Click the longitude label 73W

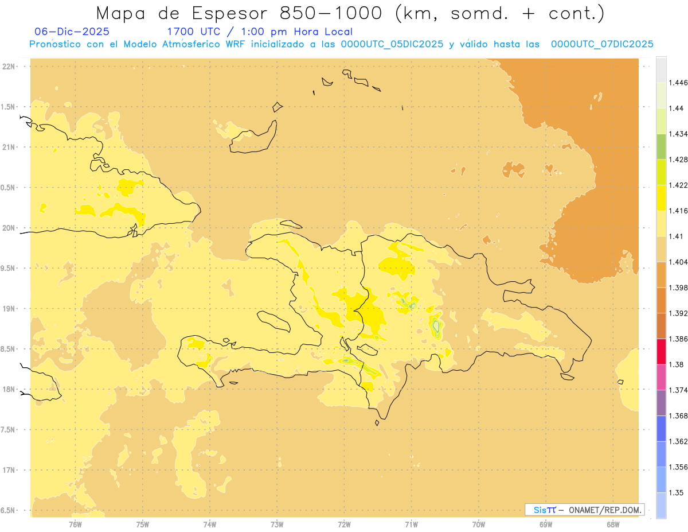click(277, 524)
